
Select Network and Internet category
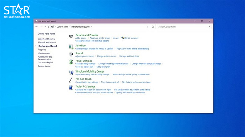pos(47,43)
